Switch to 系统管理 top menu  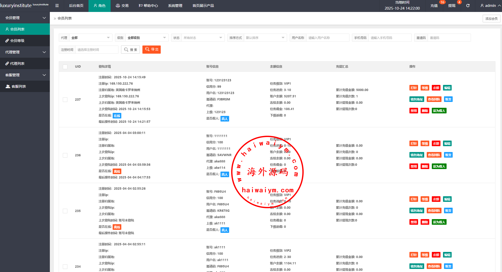tap(175, 6)
